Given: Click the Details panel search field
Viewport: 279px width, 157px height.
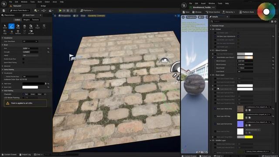Looking at the screenshot, I should [x=240, y=21].
